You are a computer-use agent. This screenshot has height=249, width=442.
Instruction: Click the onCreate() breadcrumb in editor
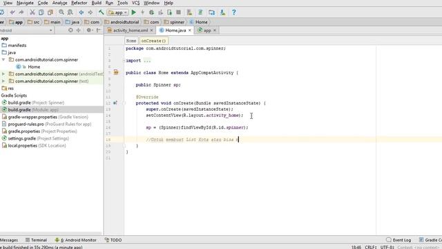click(153, 41)
